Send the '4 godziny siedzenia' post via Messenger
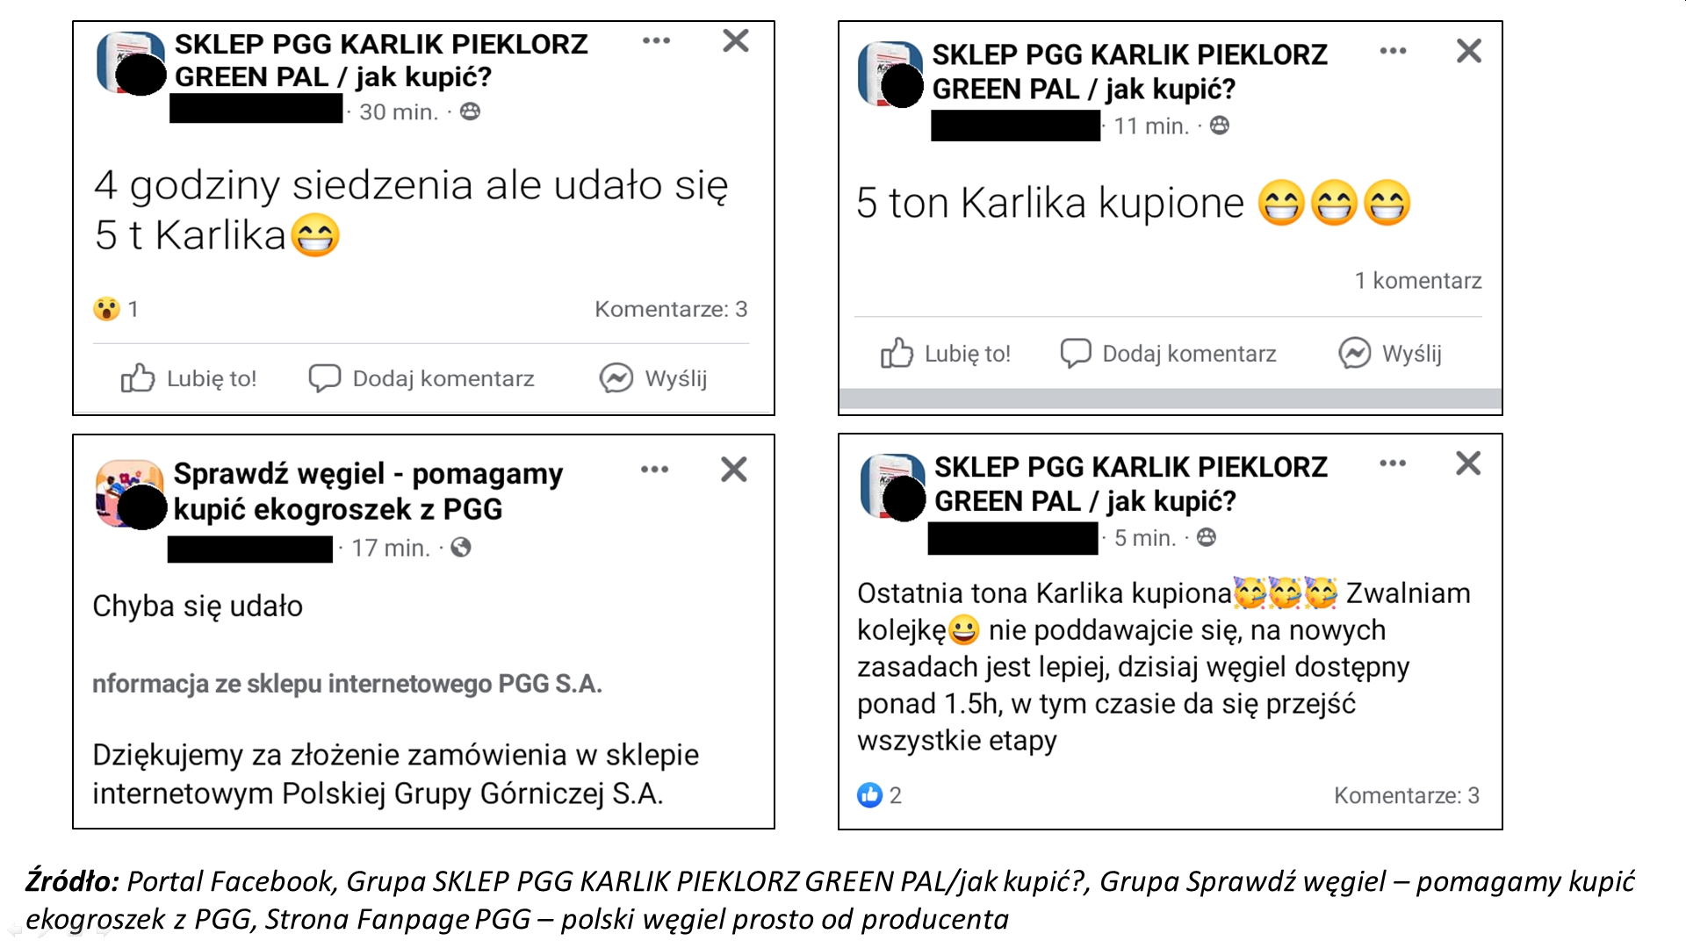The image size is (1686, 948). pyautogui.click(x=653, y=378)
